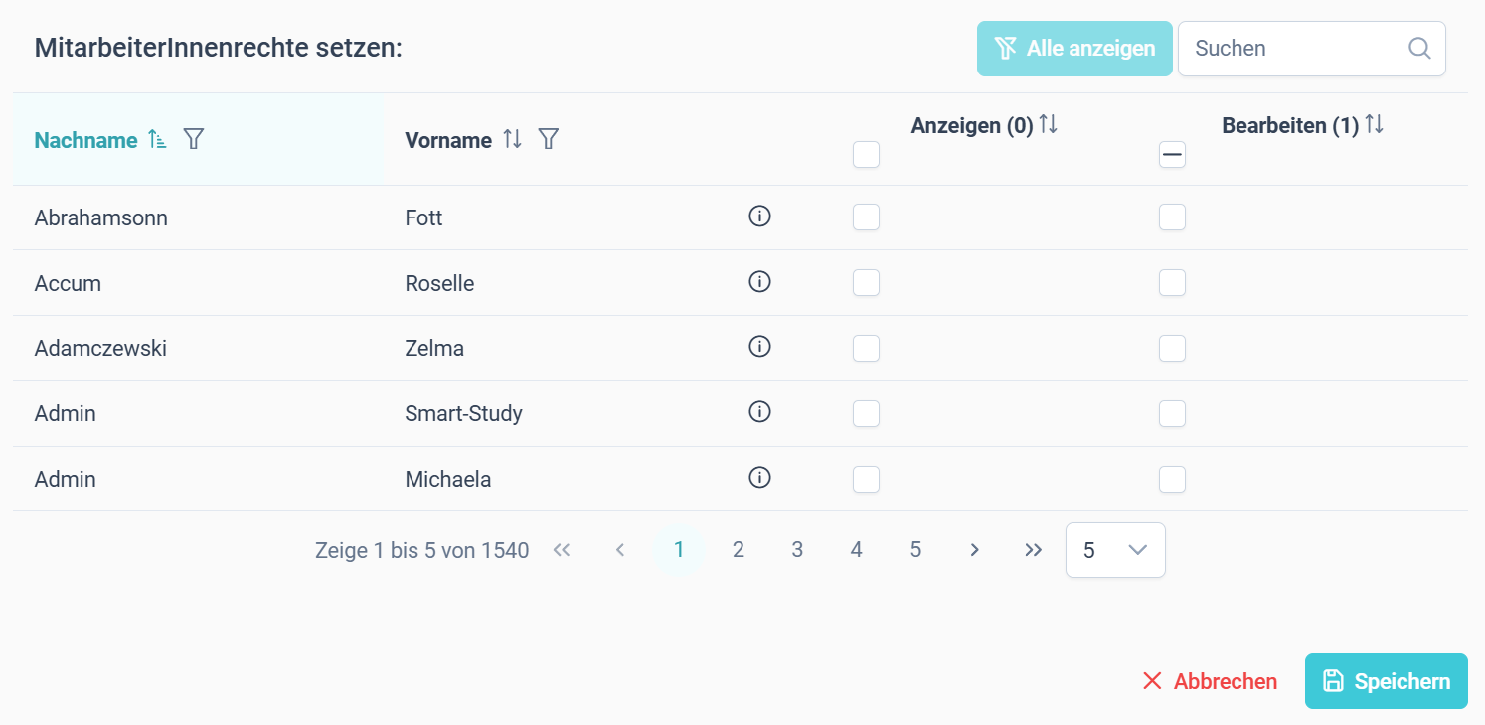Go to page 5 in the paginator
Viewport: 1485px width, 725px height.
pyautogui.click(x=915, y=550)
